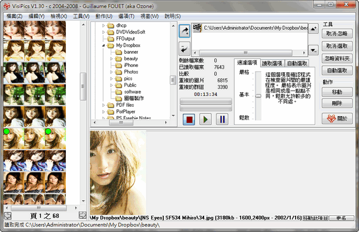The width and height of the screenshot is (359, 232).
Task: Open the 編輯(Y) menu
Action: coord(36,16)
